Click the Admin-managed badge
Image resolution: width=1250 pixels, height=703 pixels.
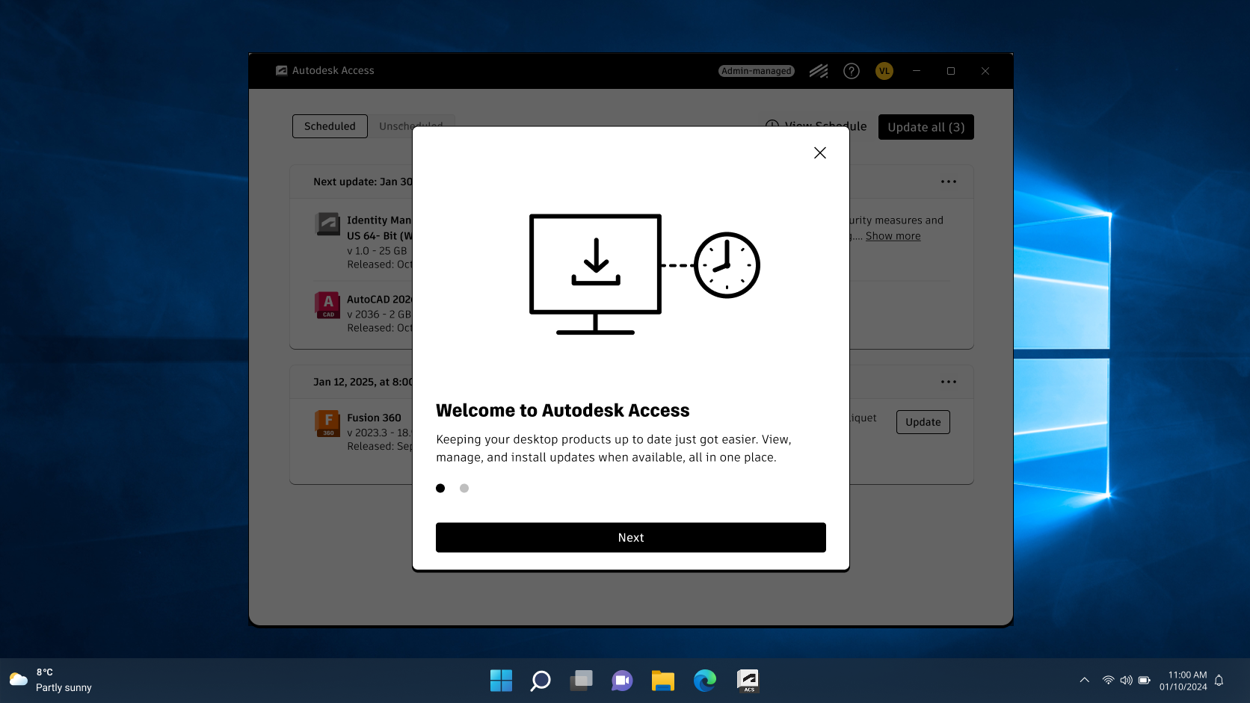click(x=757, y=71)
